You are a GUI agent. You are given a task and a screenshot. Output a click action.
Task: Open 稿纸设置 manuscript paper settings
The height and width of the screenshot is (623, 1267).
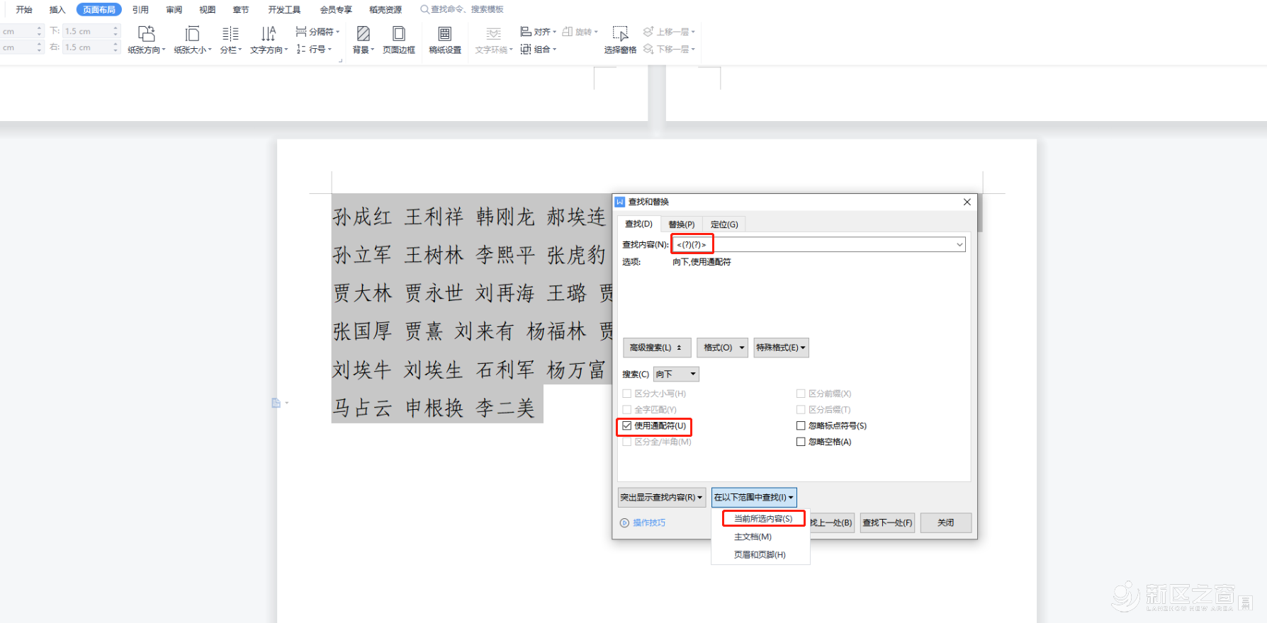pyautogui.click(x=445, y=40)
